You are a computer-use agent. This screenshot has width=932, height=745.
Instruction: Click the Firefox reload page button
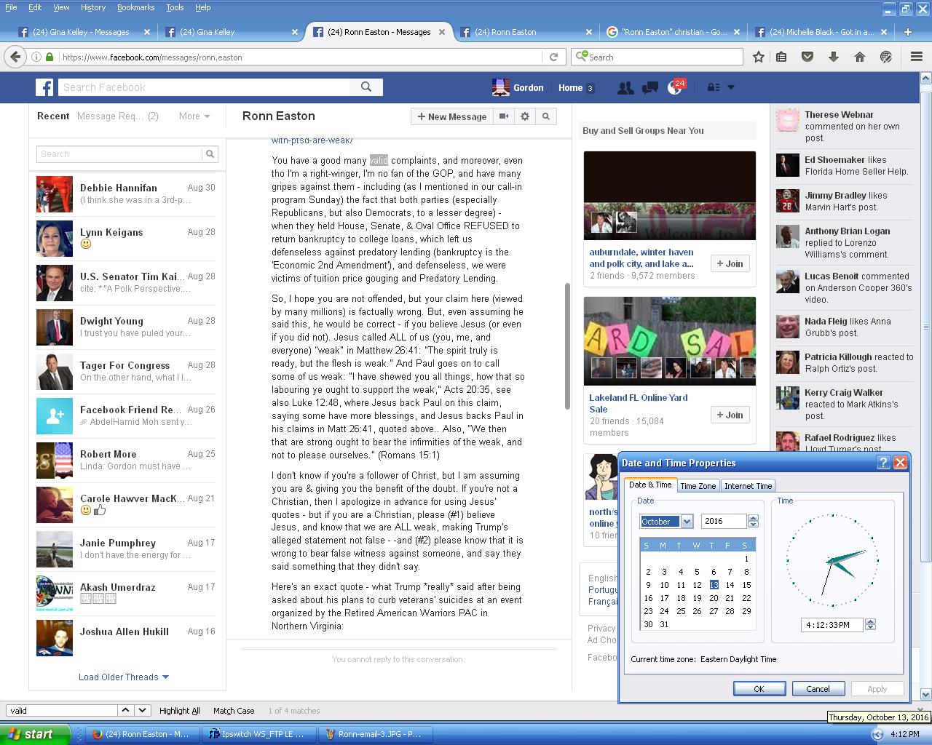coord(553,57)
